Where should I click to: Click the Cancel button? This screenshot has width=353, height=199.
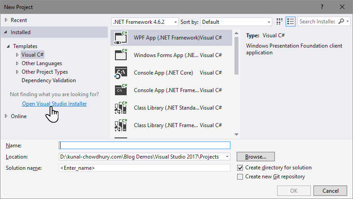pyautogui.click(x=330, y=191)
